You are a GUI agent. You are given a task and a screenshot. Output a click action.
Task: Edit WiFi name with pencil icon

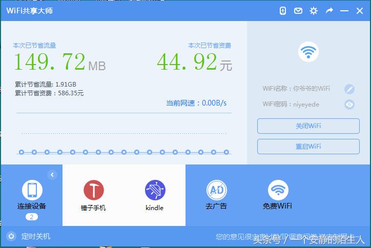click(349, 89)
